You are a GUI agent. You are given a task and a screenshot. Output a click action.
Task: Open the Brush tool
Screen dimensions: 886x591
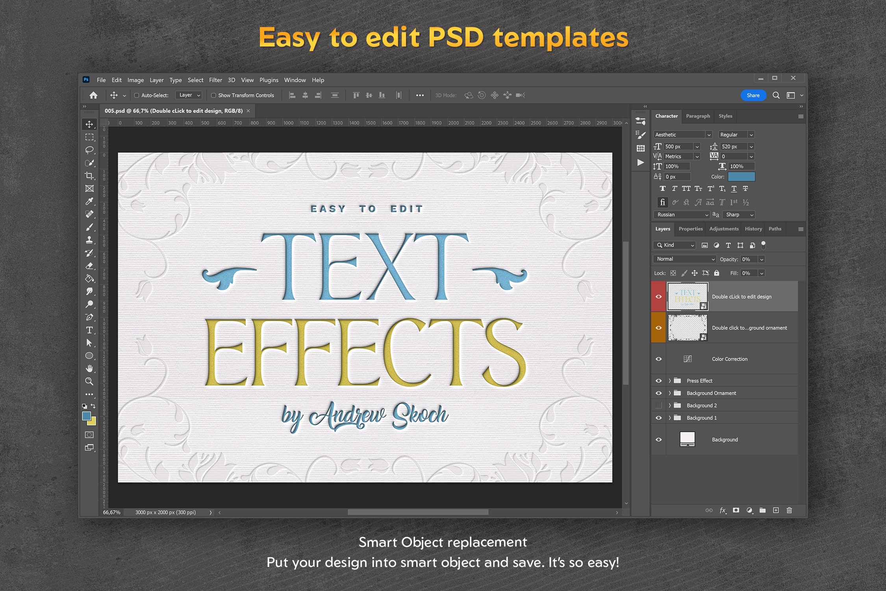[x=90, y=227]
